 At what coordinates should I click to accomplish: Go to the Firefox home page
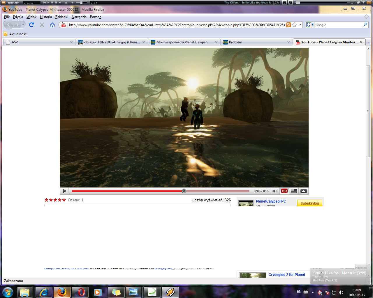[x=52, y=25]
